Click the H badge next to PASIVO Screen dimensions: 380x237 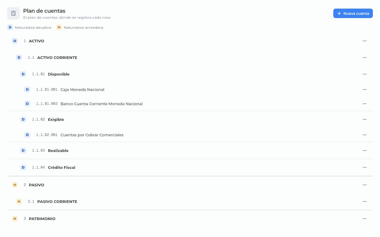click(15, 185)
